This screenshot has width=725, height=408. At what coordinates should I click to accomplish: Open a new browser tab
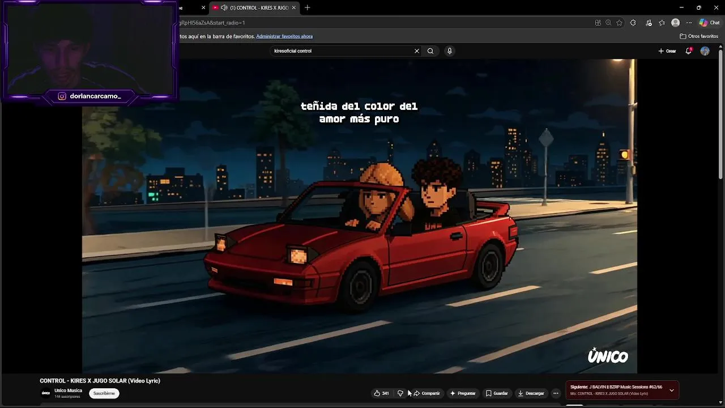(307, 8)
